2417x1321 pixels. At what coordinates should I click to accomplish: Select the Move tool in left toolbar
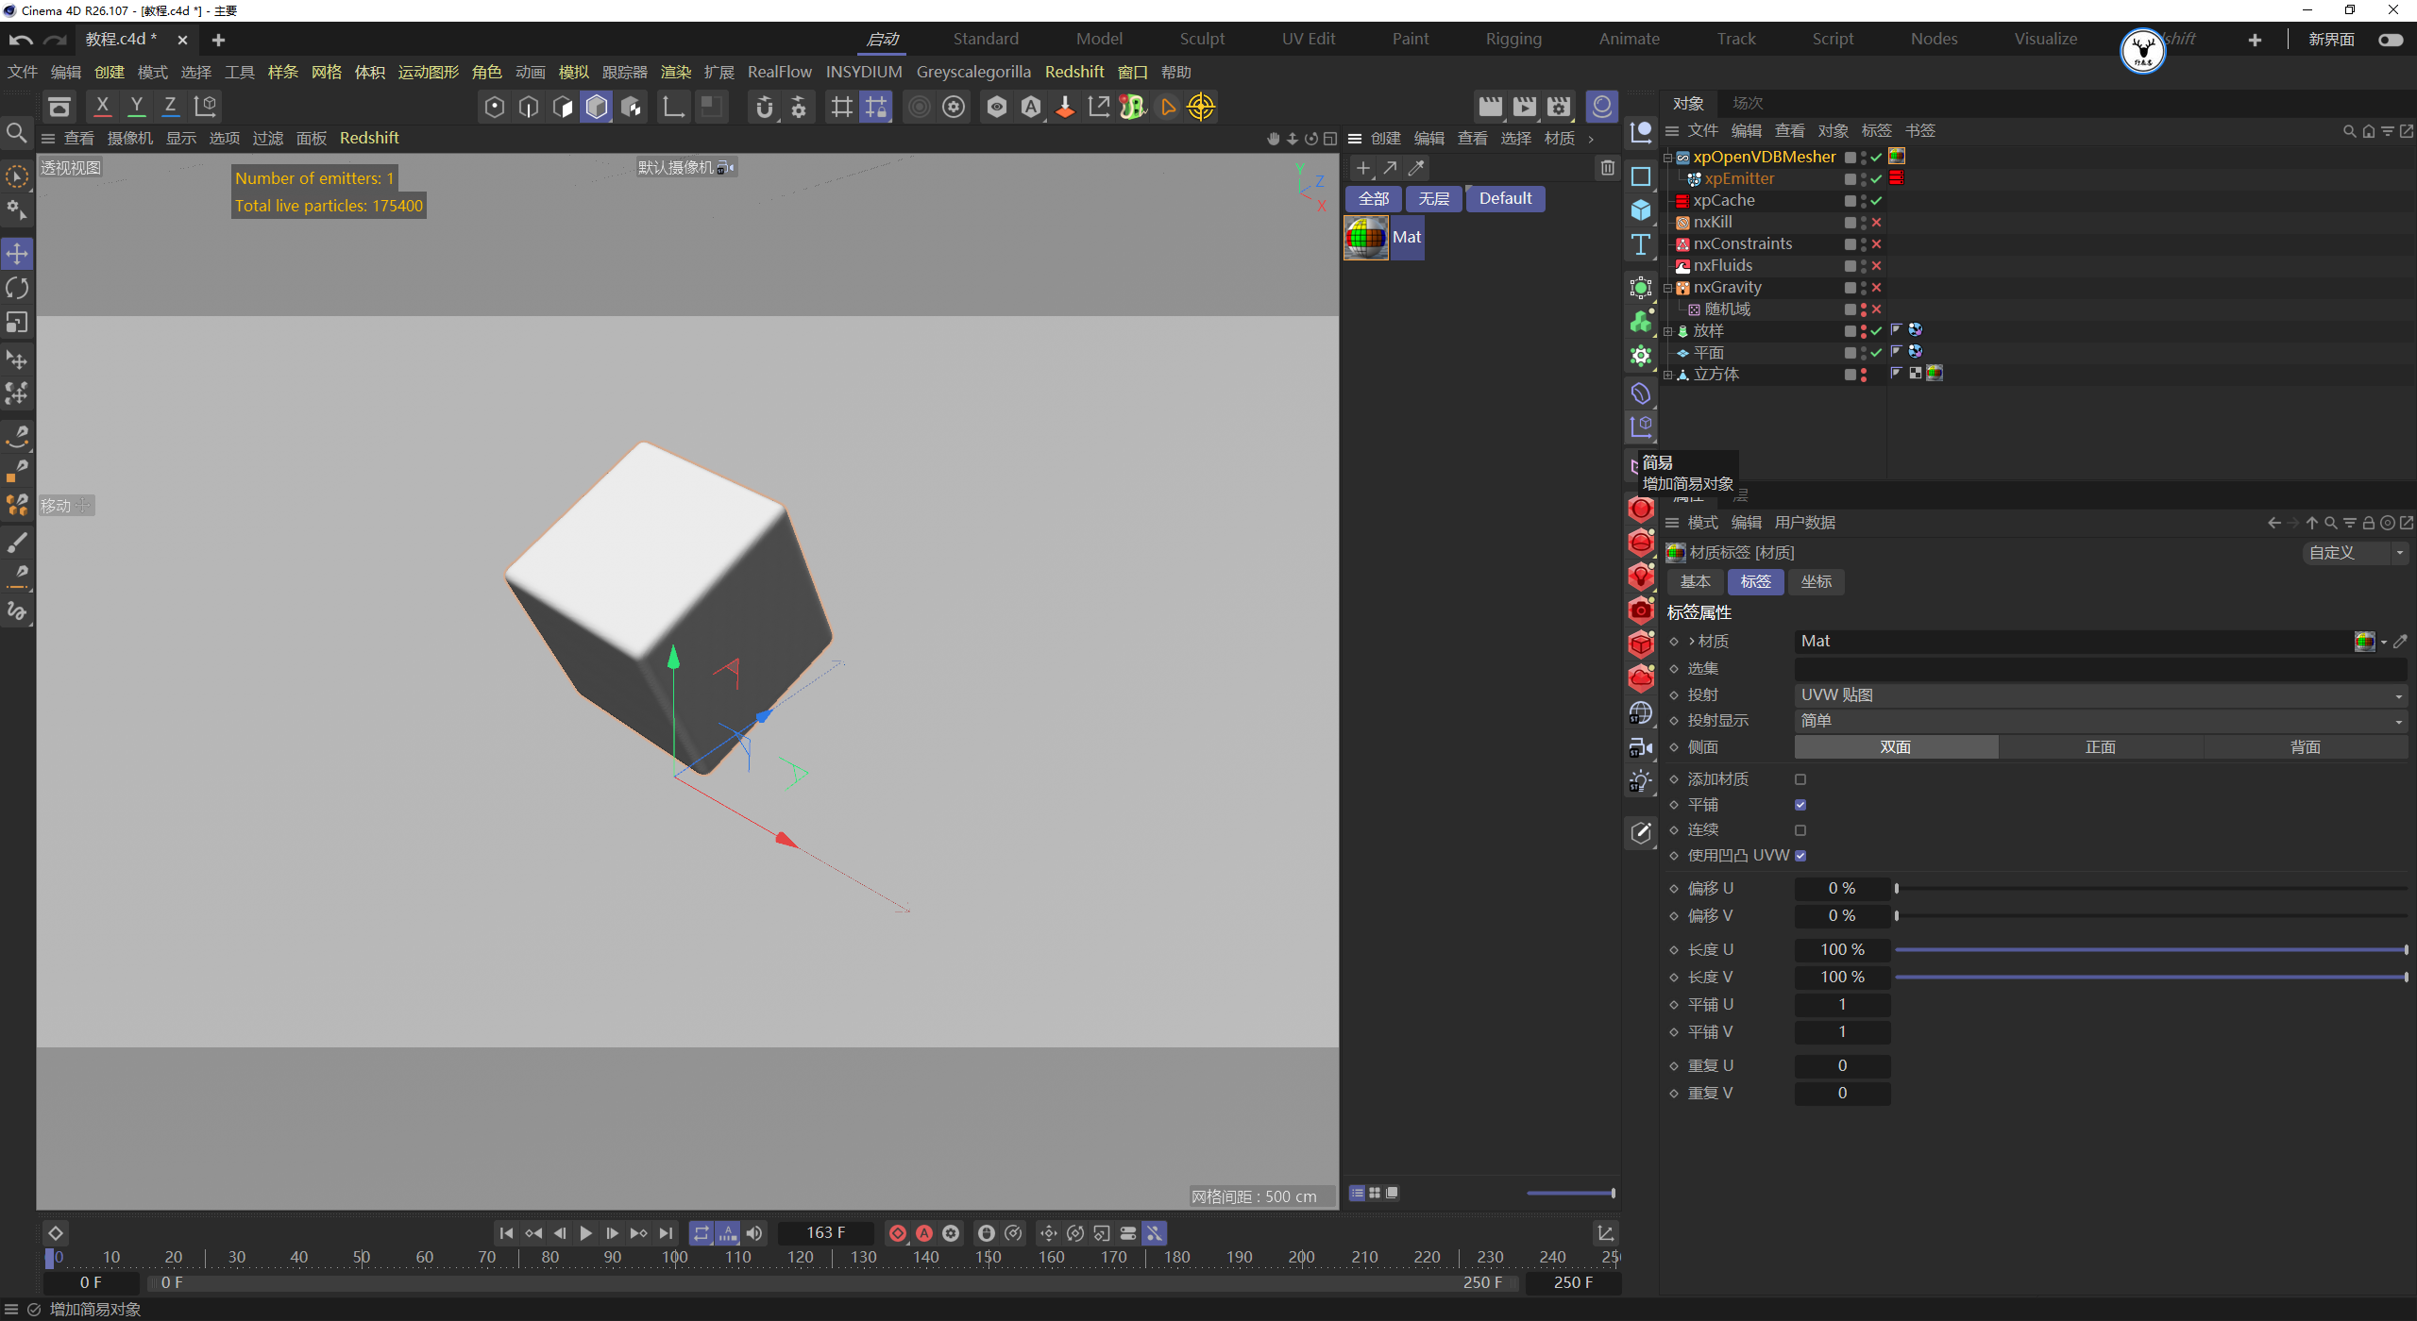pos(17,253)
